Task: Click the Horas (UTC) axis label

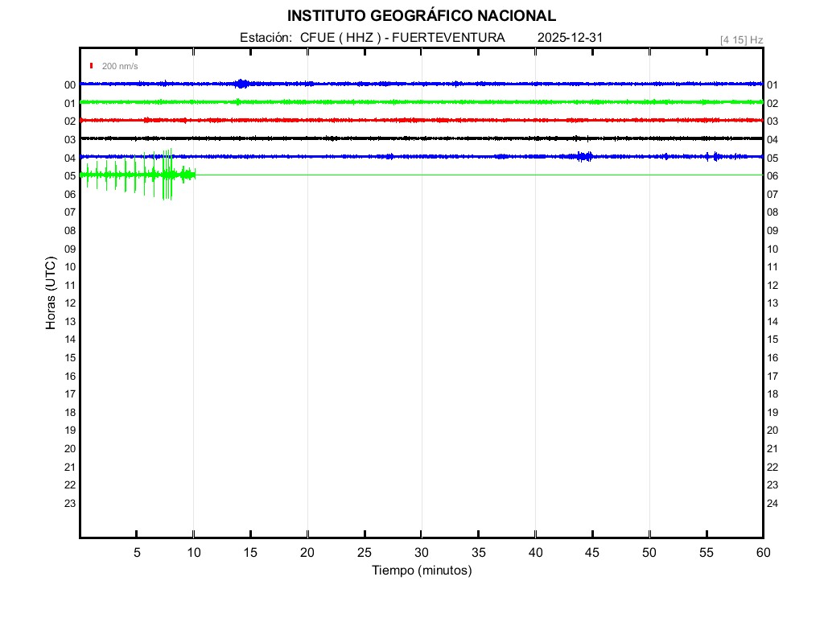Action: click(51, 294)
